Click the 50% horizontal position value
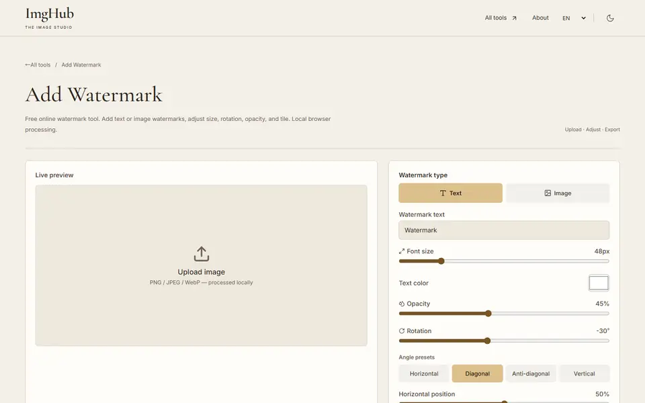Viewport: 645px width, 403px height. (x=602, y=394)
